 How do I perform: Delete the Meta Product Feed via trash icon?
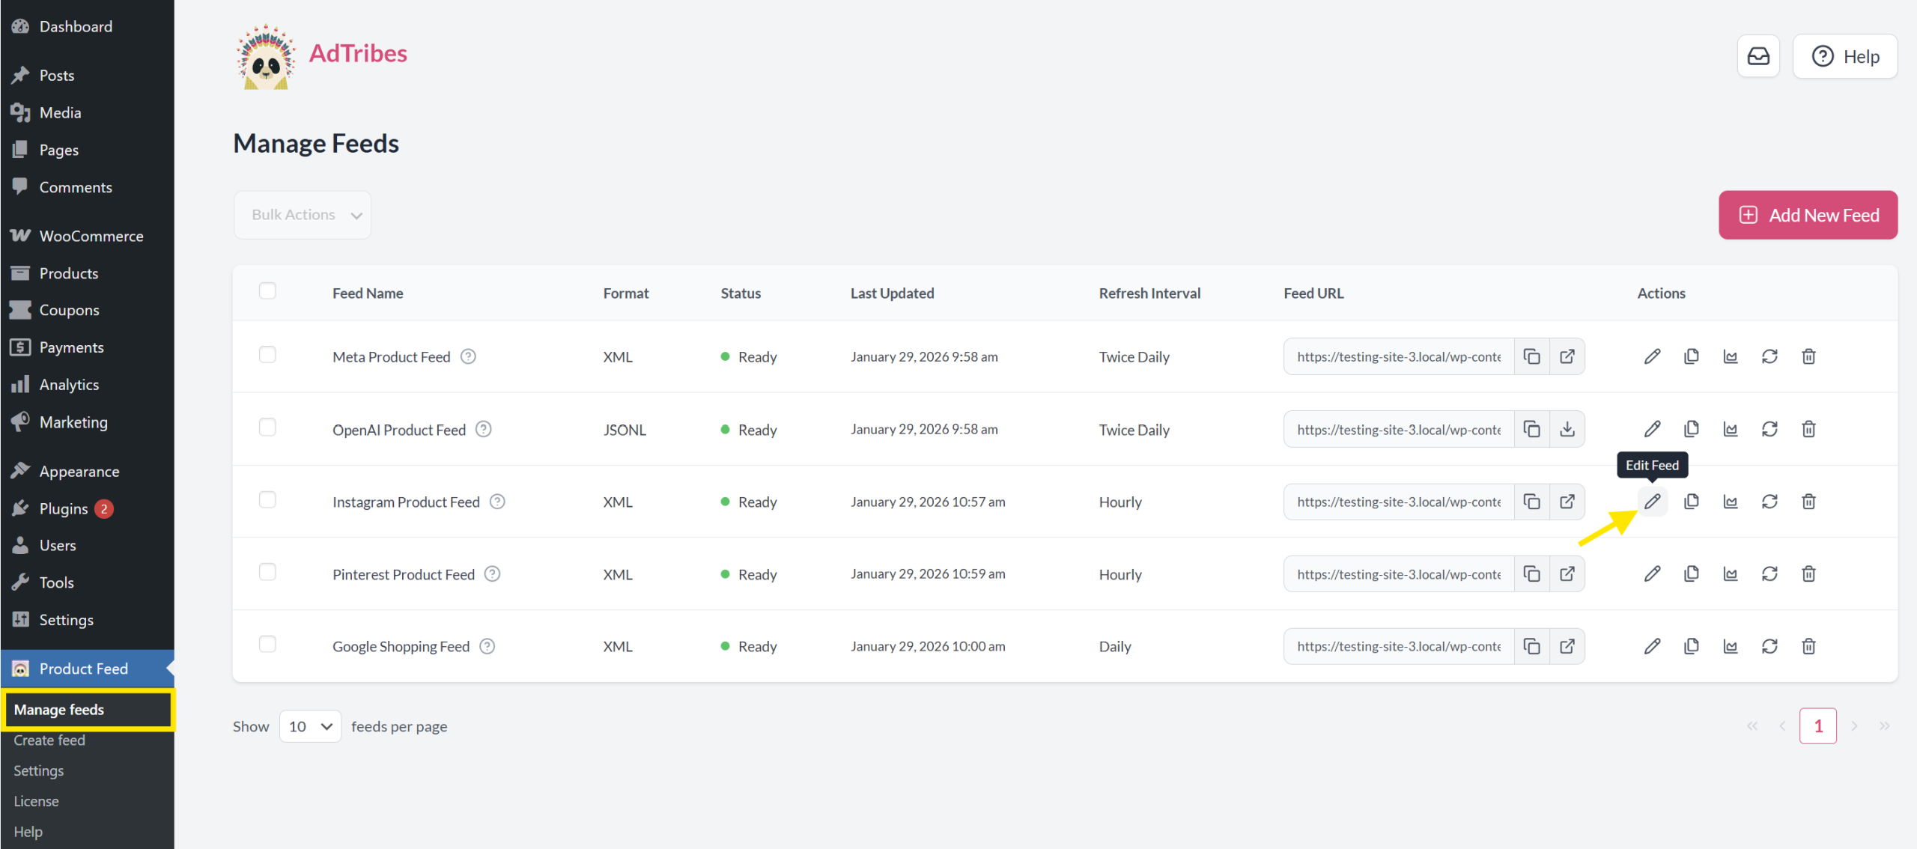(1808, 356)
